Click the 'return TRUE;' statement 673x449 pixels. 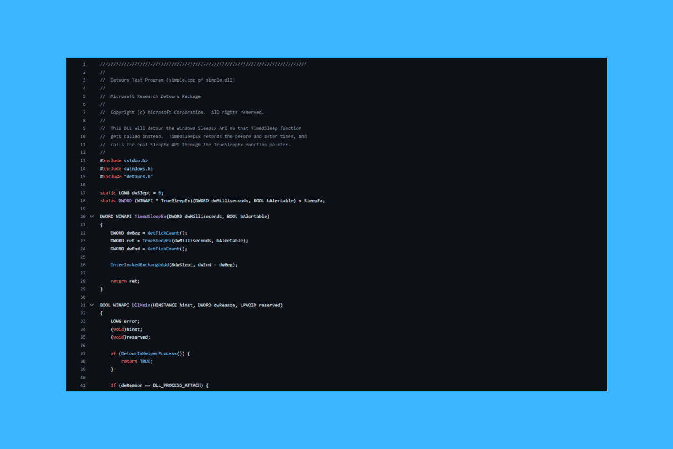pyautogui.click(x=137, y=361)
